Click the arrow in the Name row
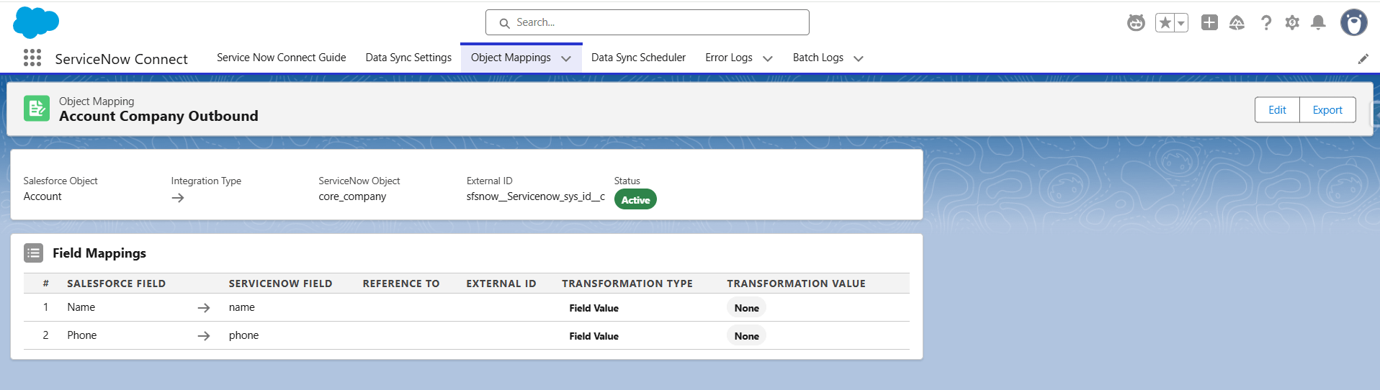1380x390 pixels. 204,308
